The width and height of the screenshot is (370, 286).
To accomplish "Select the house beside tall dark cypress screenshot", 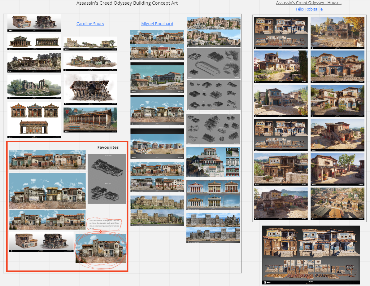I will (x=281, y=67).
